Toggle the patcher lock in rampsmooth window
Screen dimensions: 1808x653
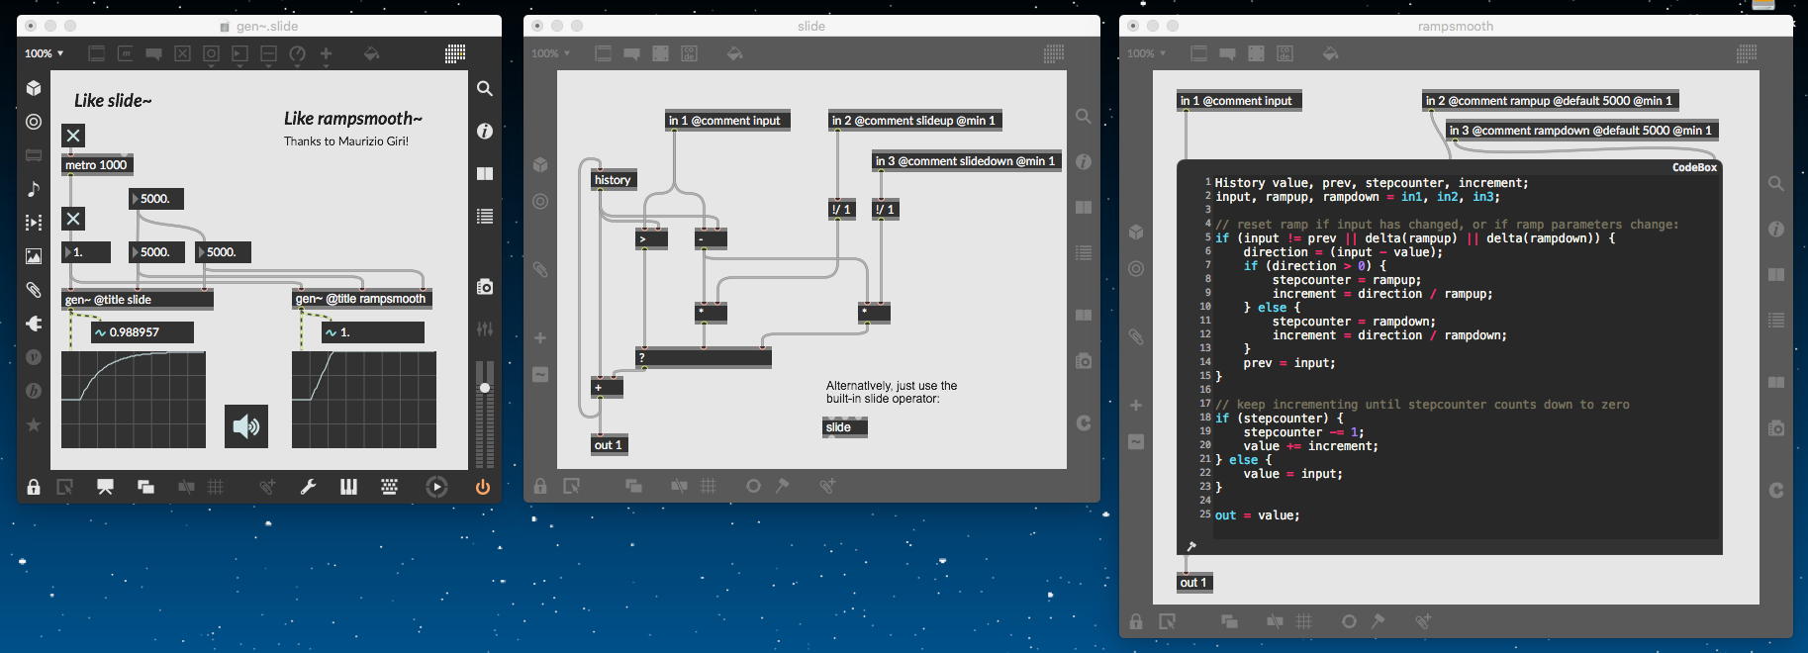1136,621
